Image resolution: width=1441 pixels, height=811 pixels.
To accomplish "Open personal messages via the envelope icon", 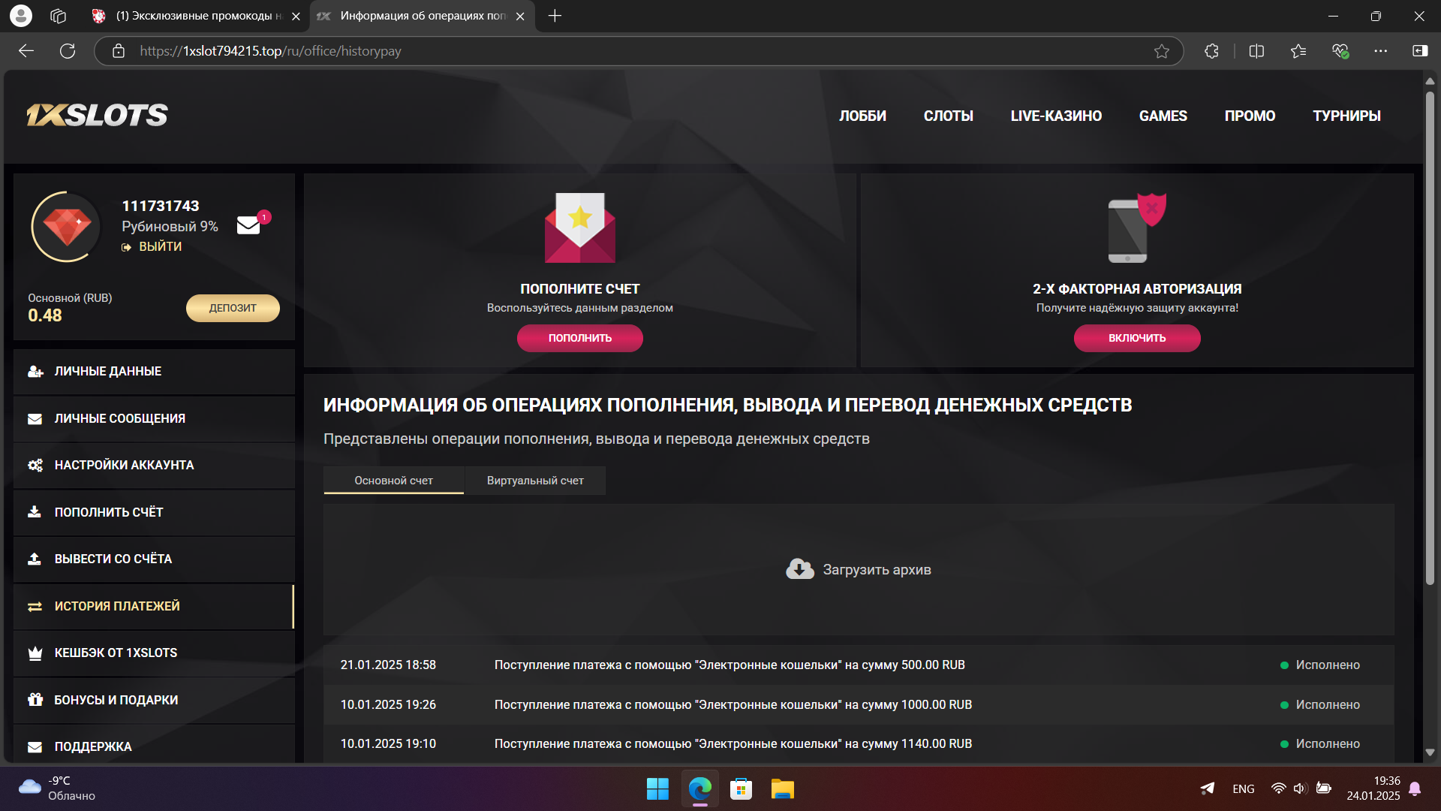I will (248, 225).
